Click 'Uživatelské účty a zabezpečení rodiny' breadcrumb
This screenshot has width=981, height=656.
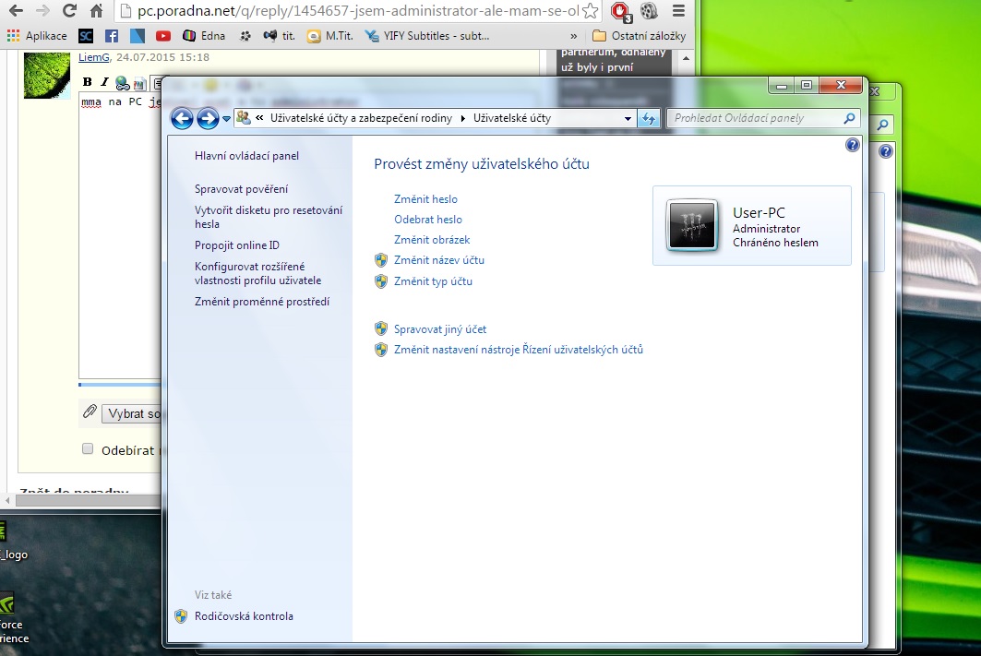tap(361, 118)
